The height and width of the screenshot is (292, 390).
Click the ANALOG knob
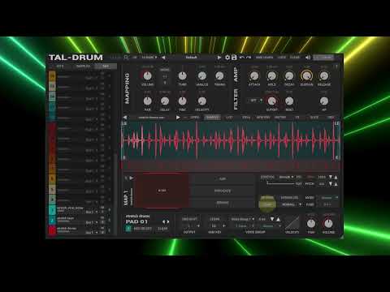pyautogui.click(x=202, y=76)
